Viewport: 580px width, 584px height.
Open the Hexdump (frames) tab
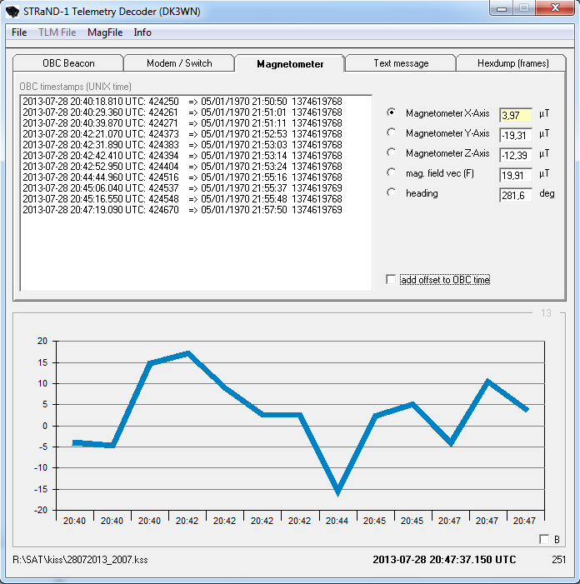(x=512, y=63)
